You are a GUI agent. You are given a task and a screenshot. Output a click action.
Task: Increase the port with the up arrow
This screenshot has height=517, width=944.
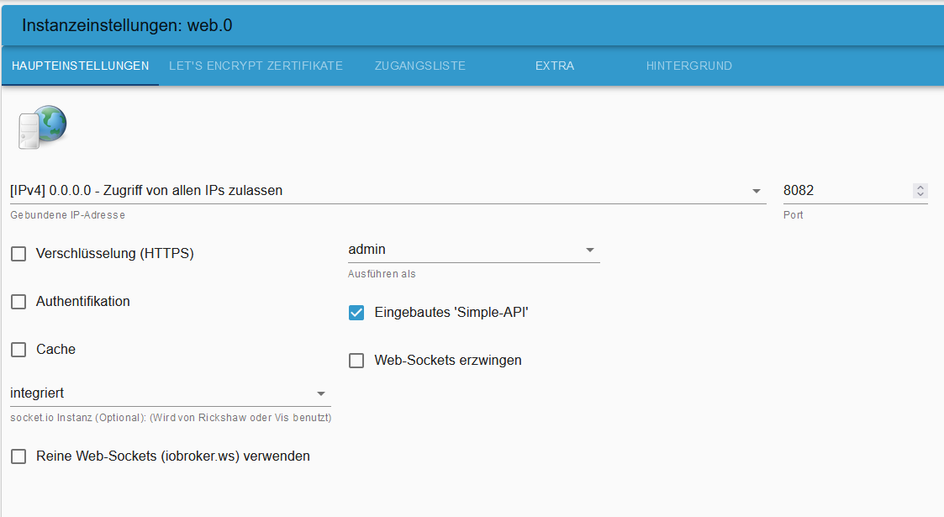pyautogui.click(x=920, y=187)
